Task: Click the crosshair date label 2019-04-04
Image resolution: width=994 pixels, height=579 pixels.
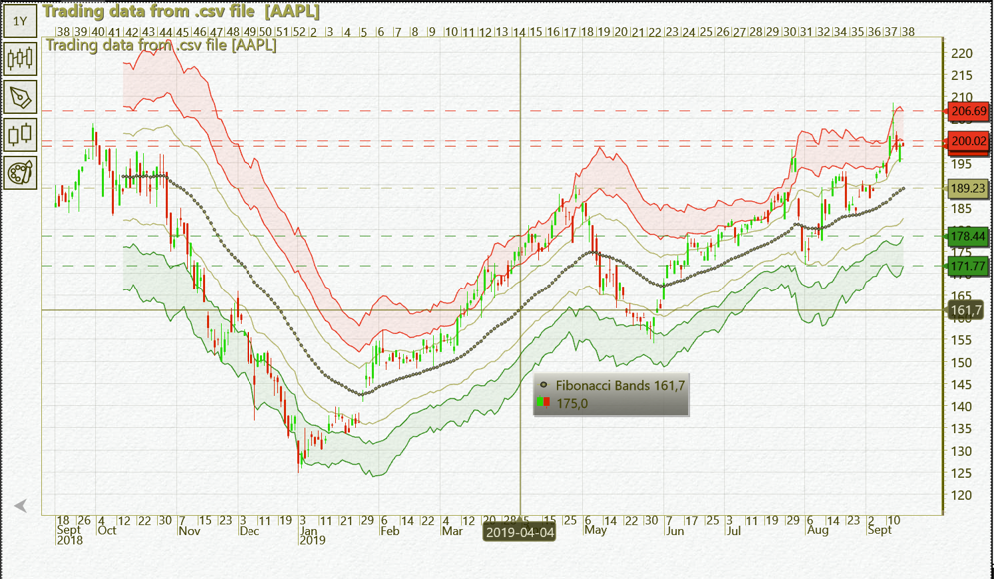Action: click(519, 531)
